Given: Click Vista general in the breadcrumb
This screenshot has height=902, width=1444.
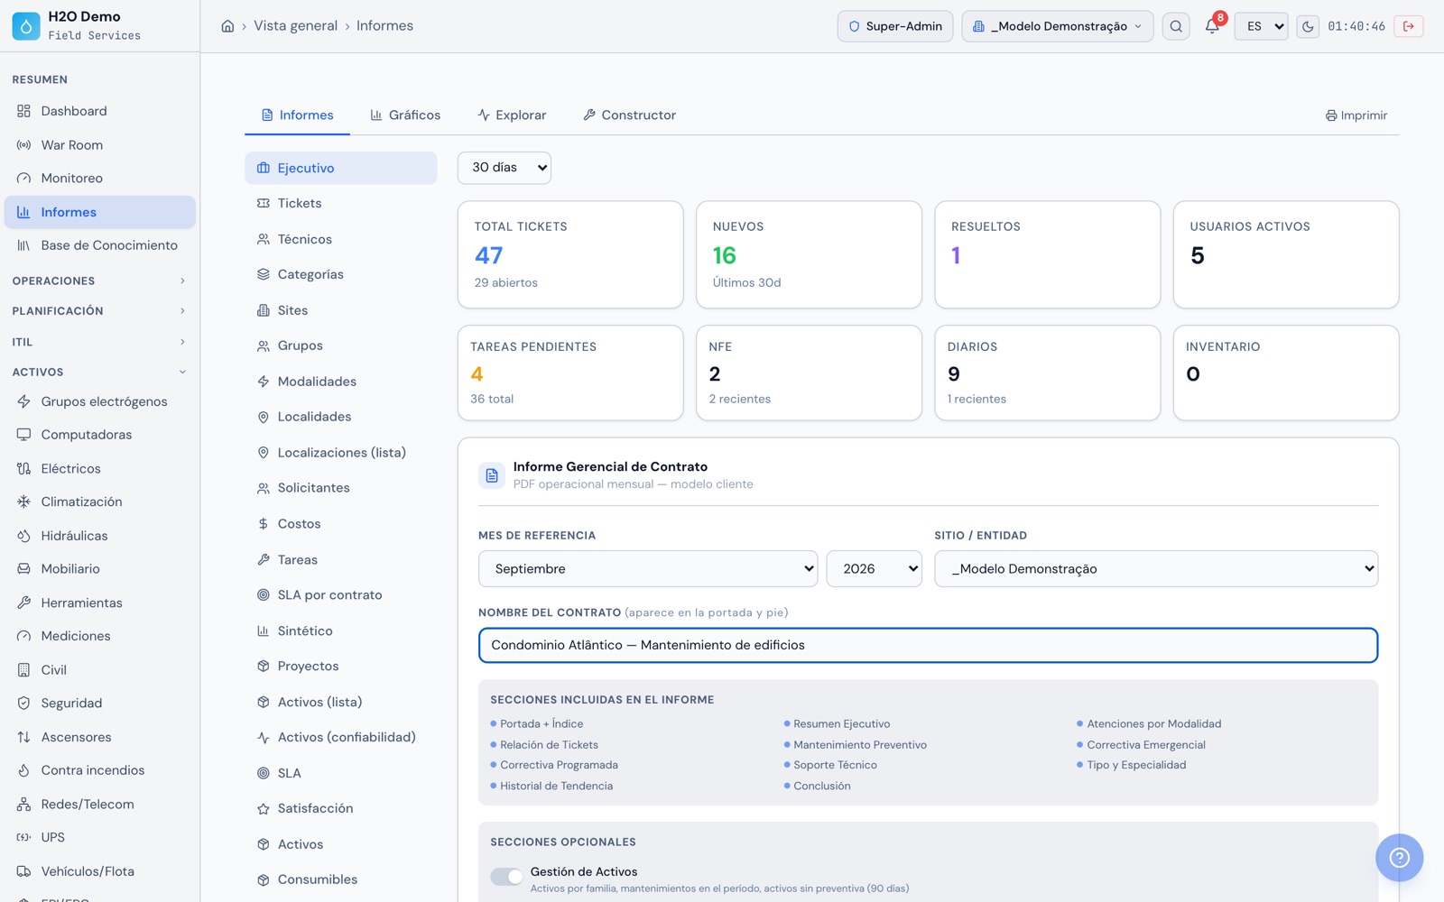Looking at the screenshot, I should pyautogui.click(x=295, y=26).
